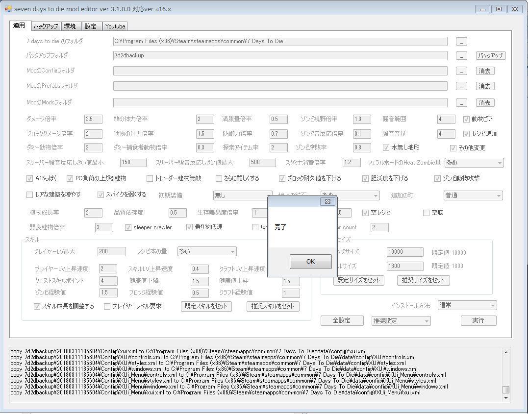Browse for the ModのConfigフォルダ path
The height and width of the screenshot is (414, 528).
[461, 71]
